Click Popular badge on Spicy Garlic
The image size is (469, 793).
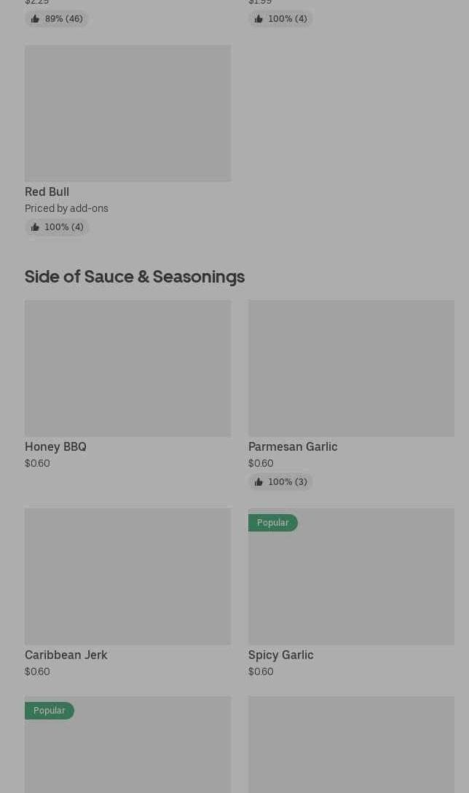click(272, 523)
